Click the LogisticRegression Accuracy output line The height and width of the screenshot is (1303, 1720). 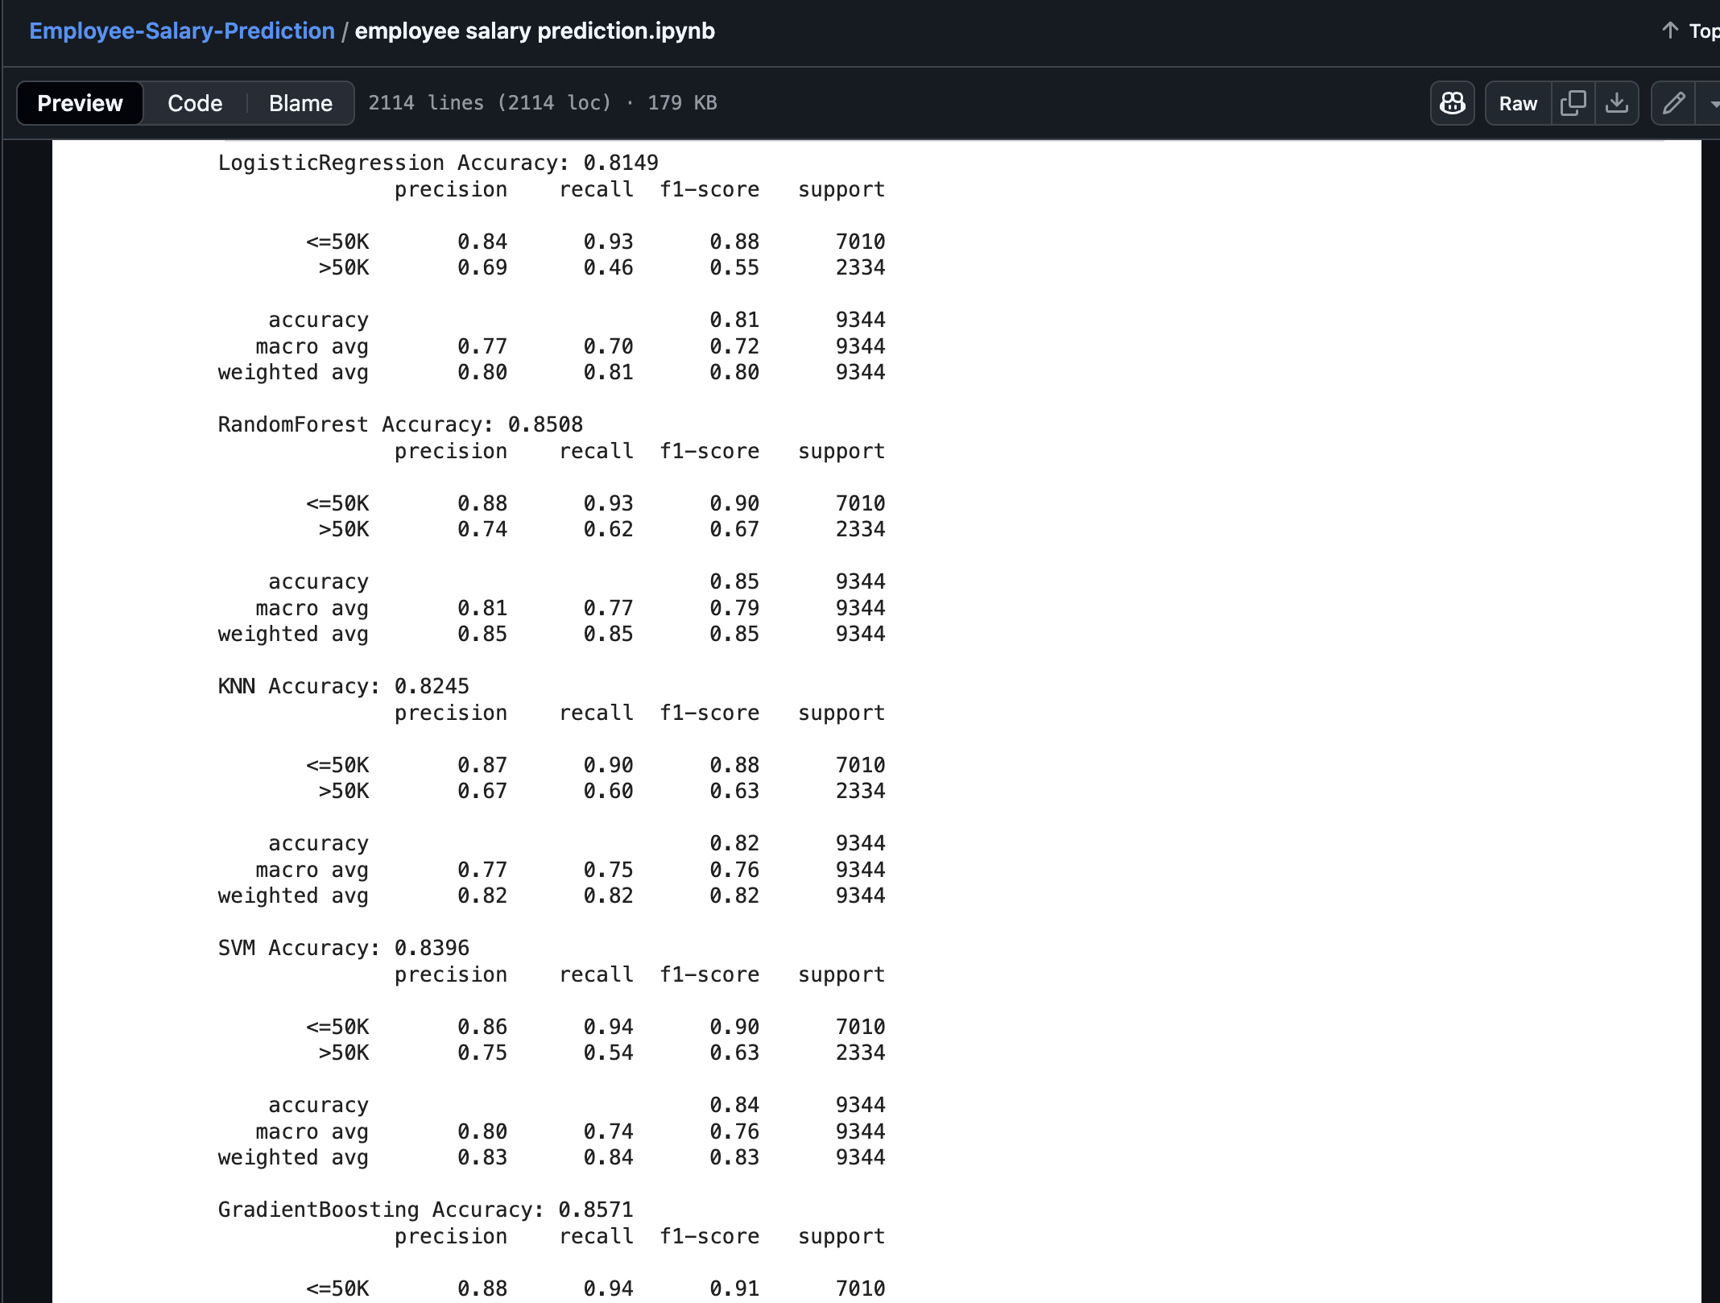point(438,163)
